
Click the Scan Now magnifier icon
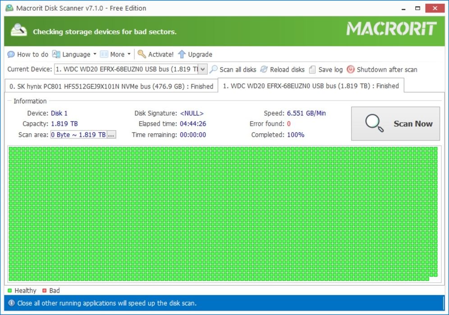click(374, 123)
